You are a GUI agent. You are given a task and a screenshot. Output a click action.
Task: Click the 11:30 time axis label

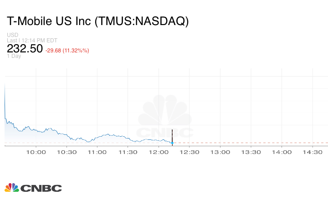[128, 152]
